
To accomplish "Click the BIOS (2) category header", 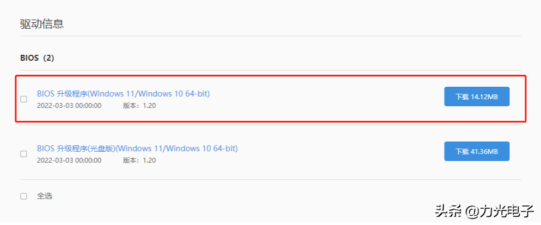I will pos(37,58).
